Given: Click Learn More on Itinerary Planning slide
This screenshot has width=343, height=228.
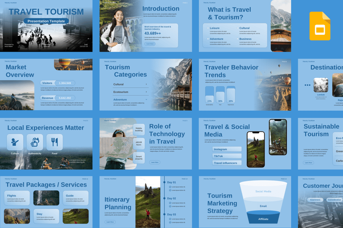Looking at the screenshot, I should 110,222.
